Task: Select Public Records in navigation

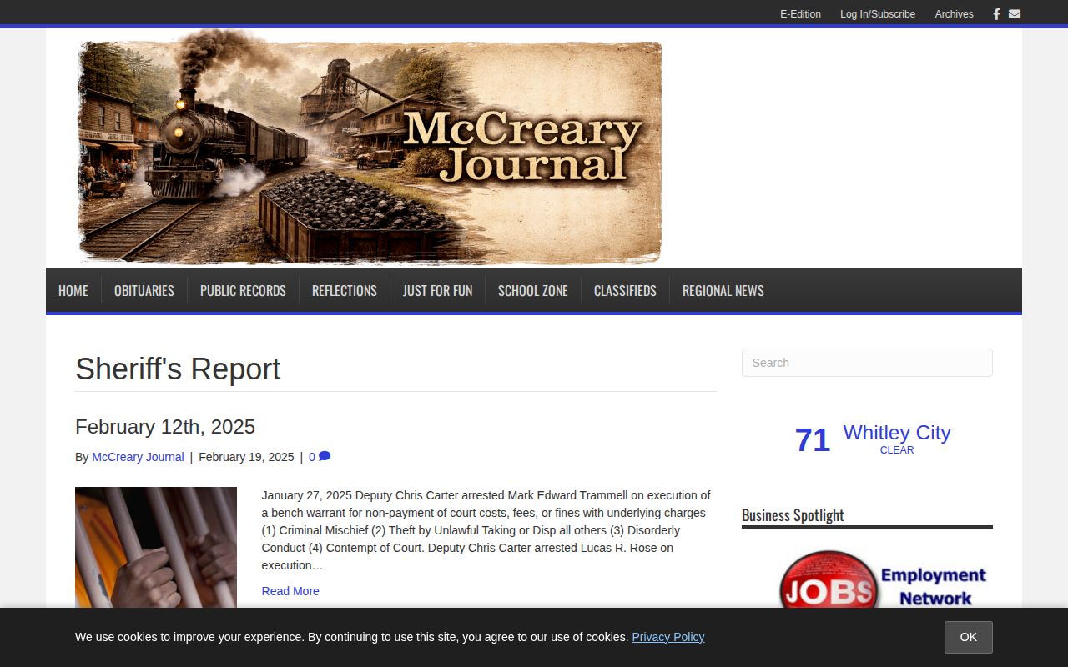Action: click(x=243, y=290)
